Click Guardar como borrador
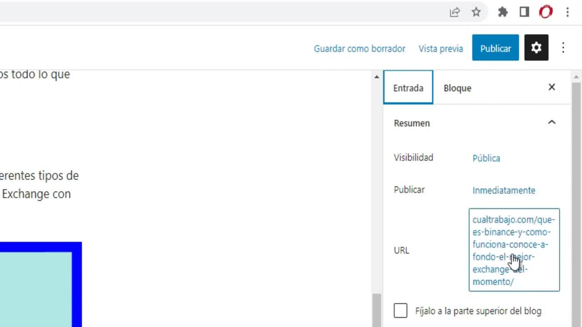 point(359,49)
